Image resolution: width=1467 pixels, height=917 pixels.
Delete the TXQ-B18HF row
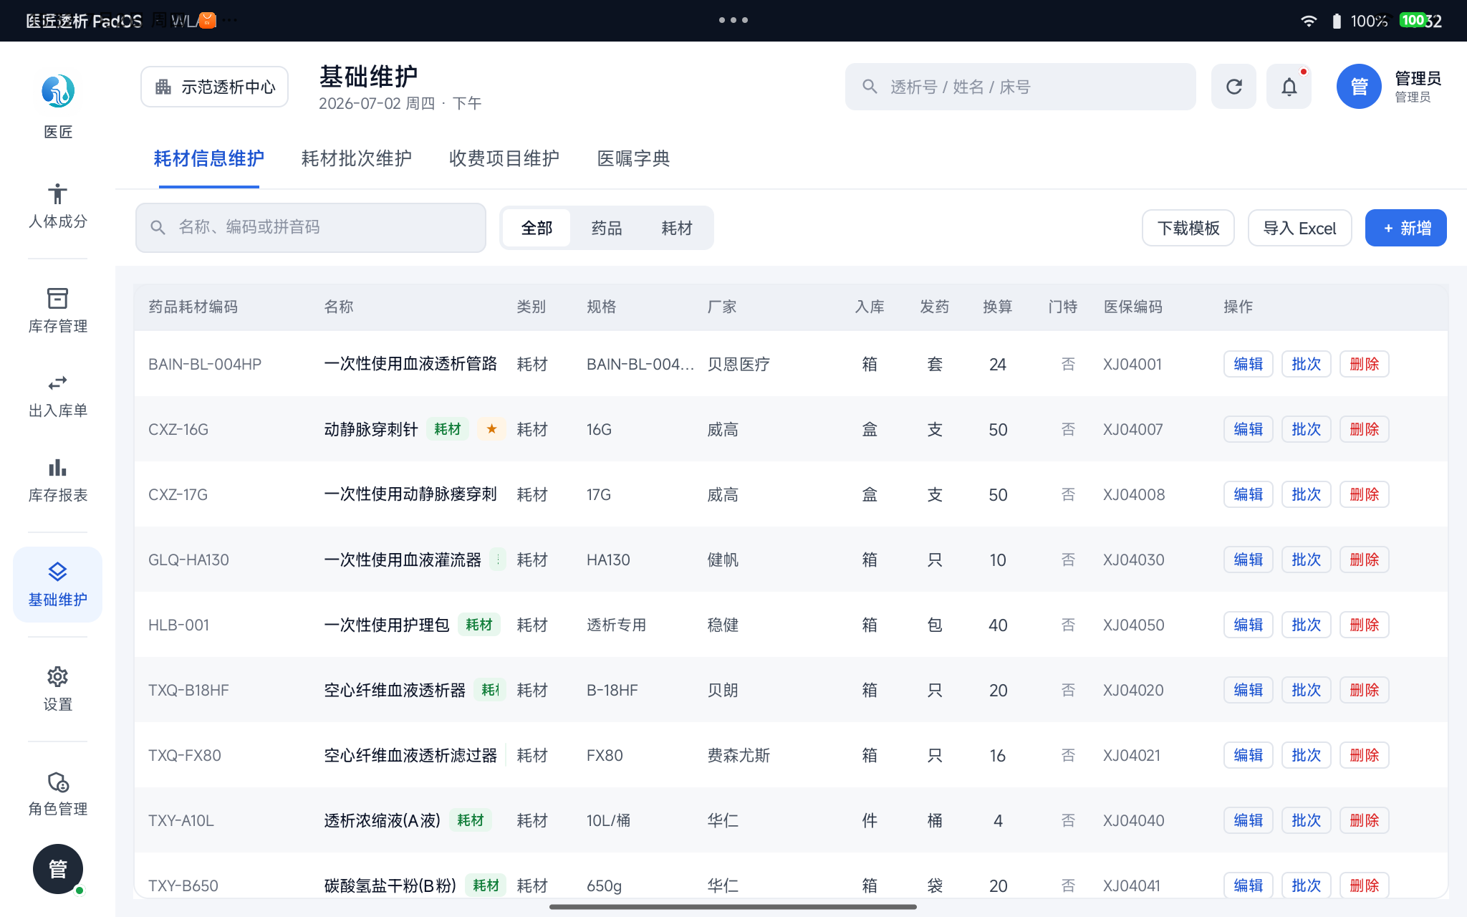(x=1364, y=690)
